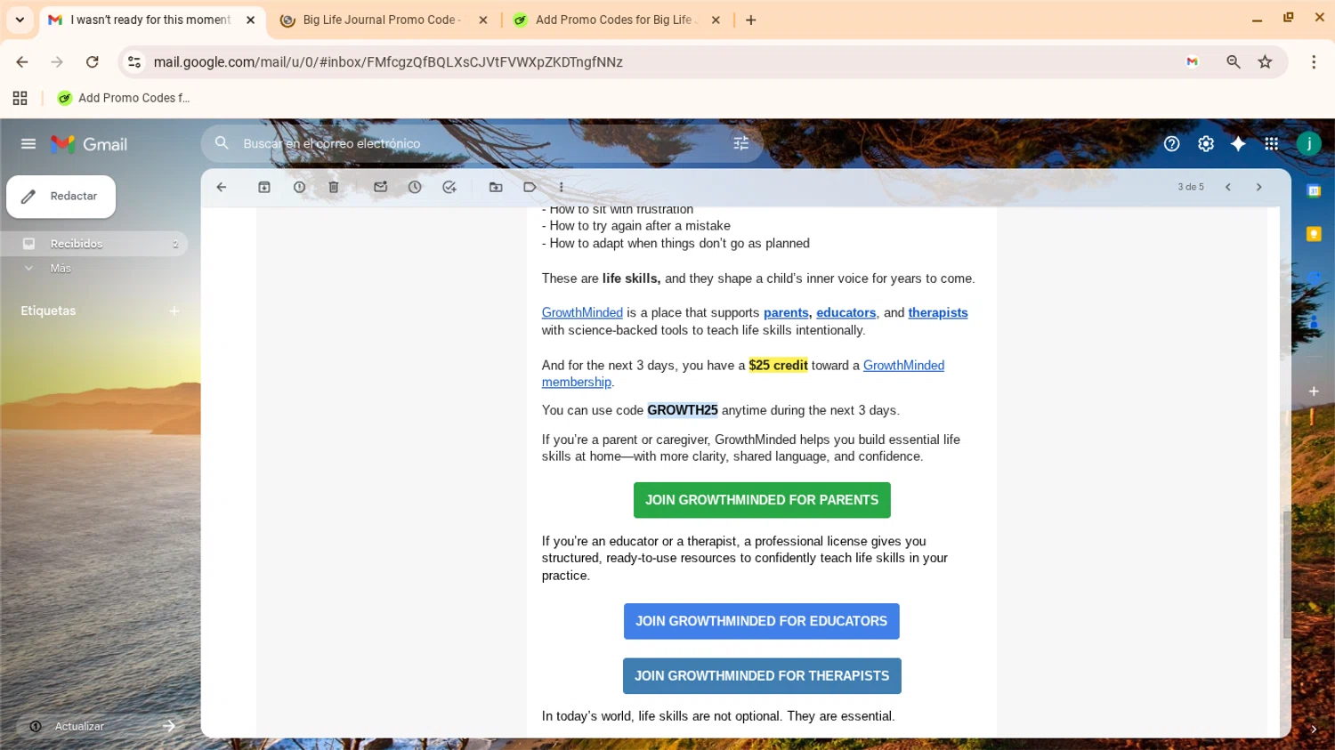This screenshot has width=1335, height=750.
Task: Navigate back in browser
Action: [x=22, y=61]
